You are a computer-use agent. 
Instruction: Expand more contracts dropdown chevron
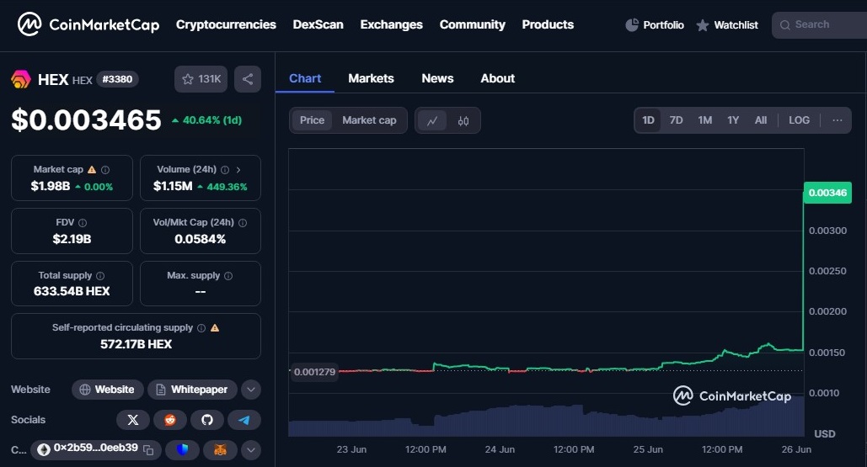(x=250, y=450)
